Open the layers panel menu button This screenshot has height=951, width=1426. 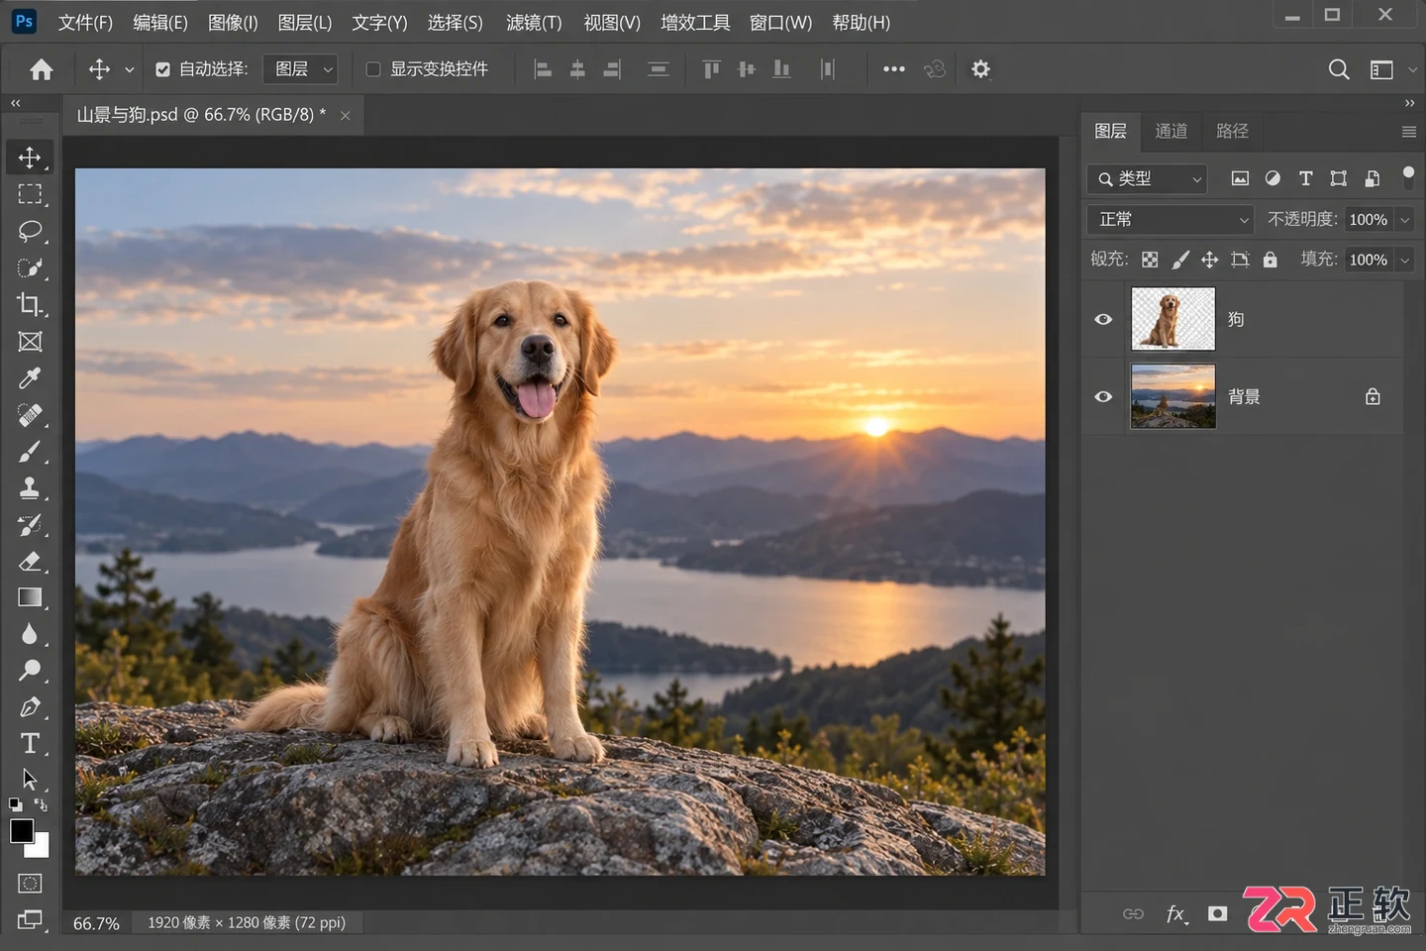tap(1409, 131)
